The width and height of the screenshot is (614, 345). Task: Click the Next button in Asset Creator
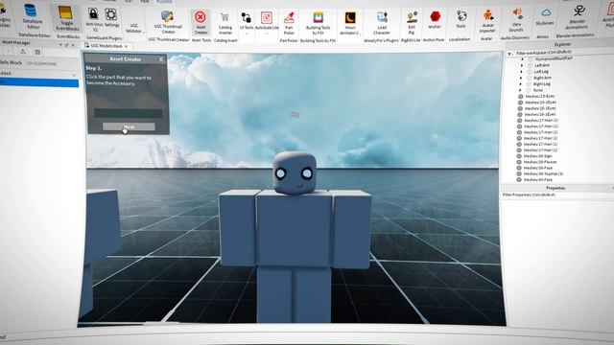(x=129, y=126)
